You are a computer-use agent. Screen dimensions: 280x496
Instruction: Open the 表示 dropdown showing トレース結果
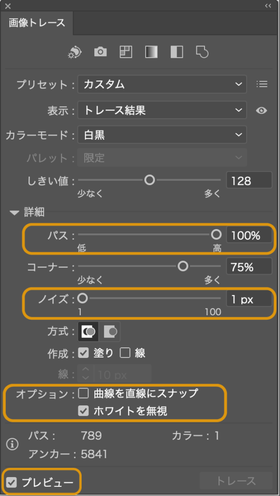(162, 110)
